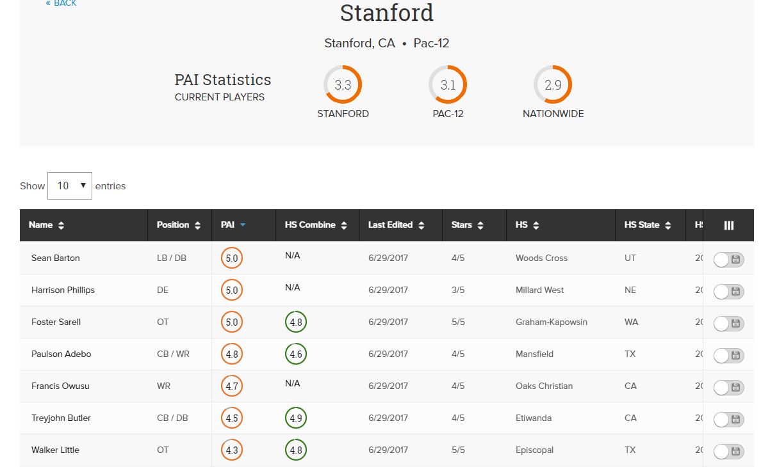Image resolution: width=770 pixels, height=467 pixels.
Task: Go back using the BACK link
Action: [61, 3]
